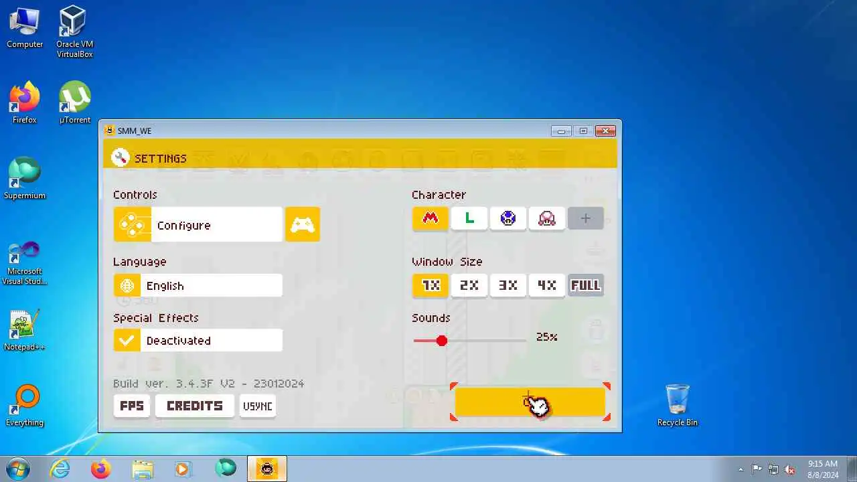857x482 pixels.
Task: Open Windows Explorer folder in taskbar
Action: click(x=143, y=469)
